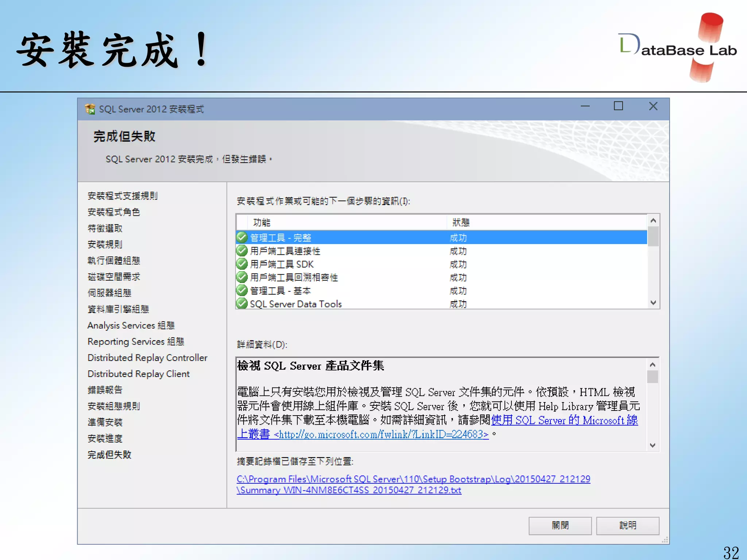Click the 關閉 button
The width and height of the screenshot is (747, 560).
click(560, 525)
